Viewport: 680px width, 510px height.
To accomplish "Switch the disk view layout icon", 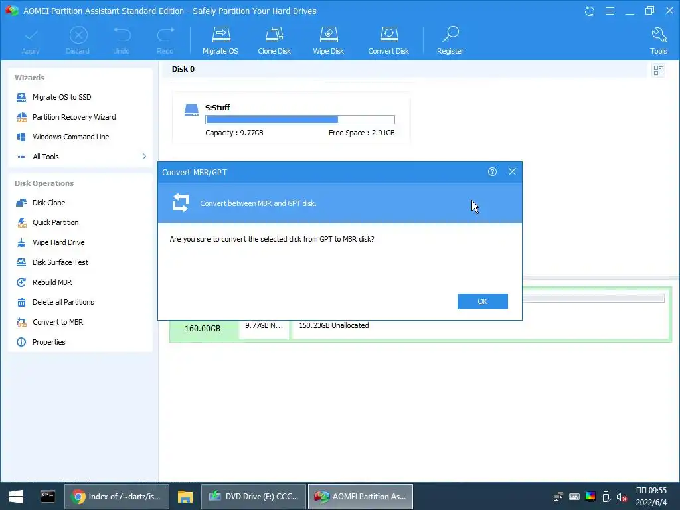I will pos(658,70).
